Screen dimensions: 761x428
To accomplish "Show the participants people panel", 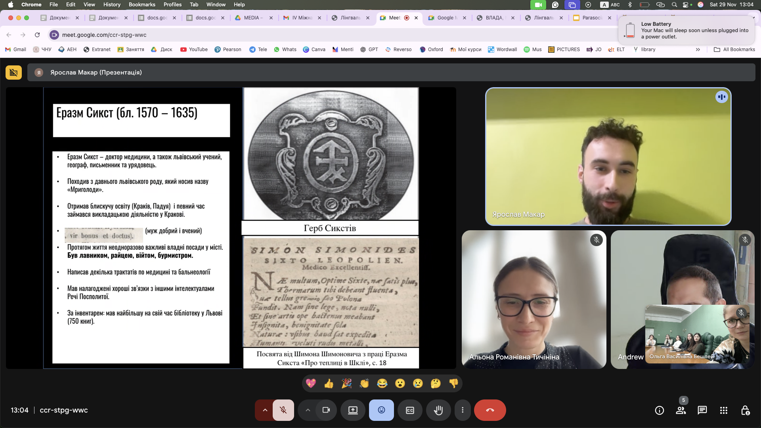I will tap(681, 410).
